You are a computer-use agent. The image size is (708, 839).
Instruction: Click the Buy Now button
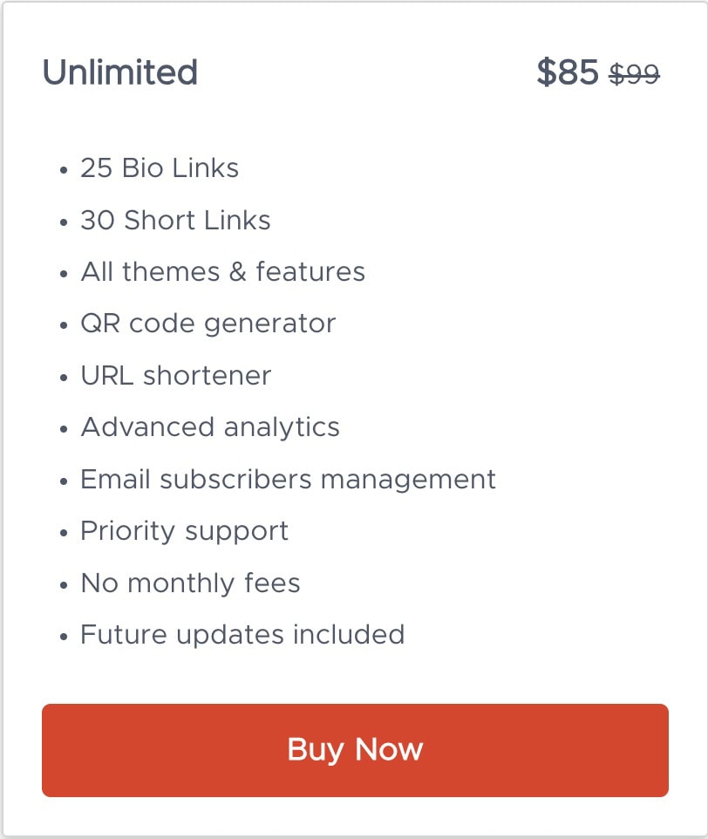pyautogui.click(x=355, y=750)
